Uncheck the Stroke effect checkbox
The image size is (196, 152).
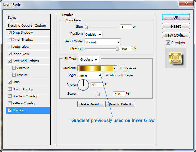click(x=10, y=110)
